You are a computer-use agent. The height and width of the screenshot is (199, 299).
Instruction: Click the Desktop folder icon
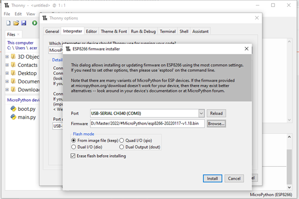[13, 73]
